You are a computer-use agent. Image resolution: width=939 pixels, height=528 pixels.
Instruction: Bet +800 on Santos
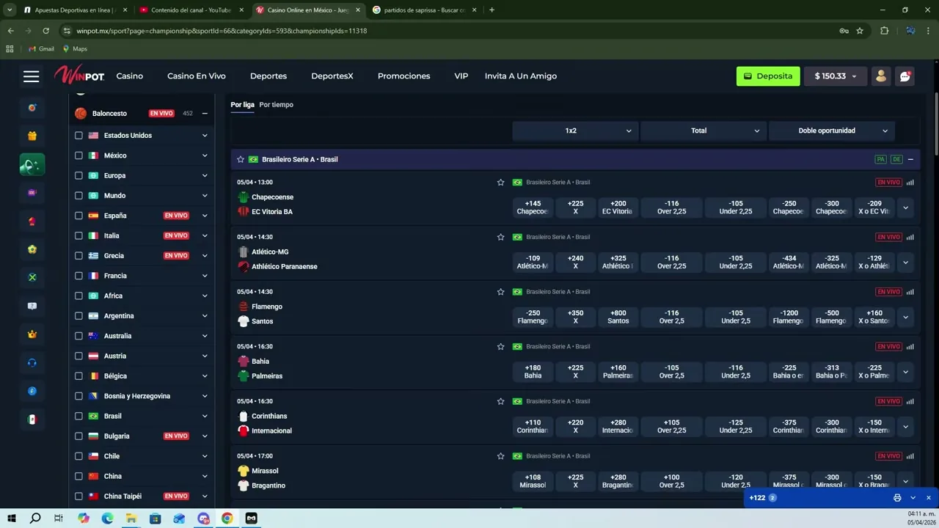(618, 317)
